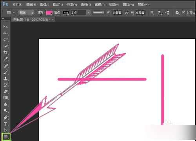The width and height of the screenshot is (196, 141).
Task: Select the Pen tool
Action: pos(5,117)
